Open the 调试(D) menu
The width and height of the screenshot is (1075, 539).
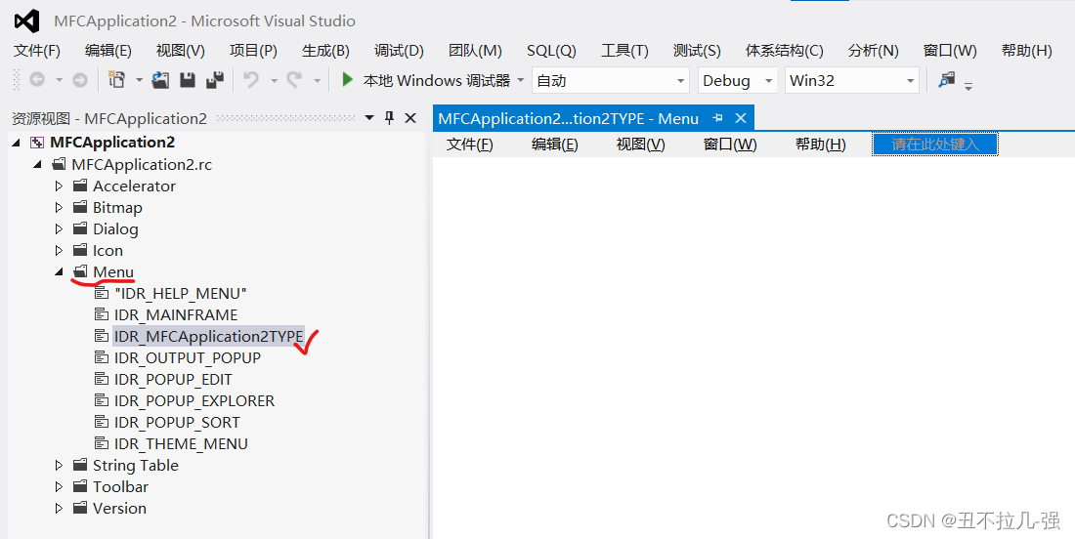pos(399,51)
